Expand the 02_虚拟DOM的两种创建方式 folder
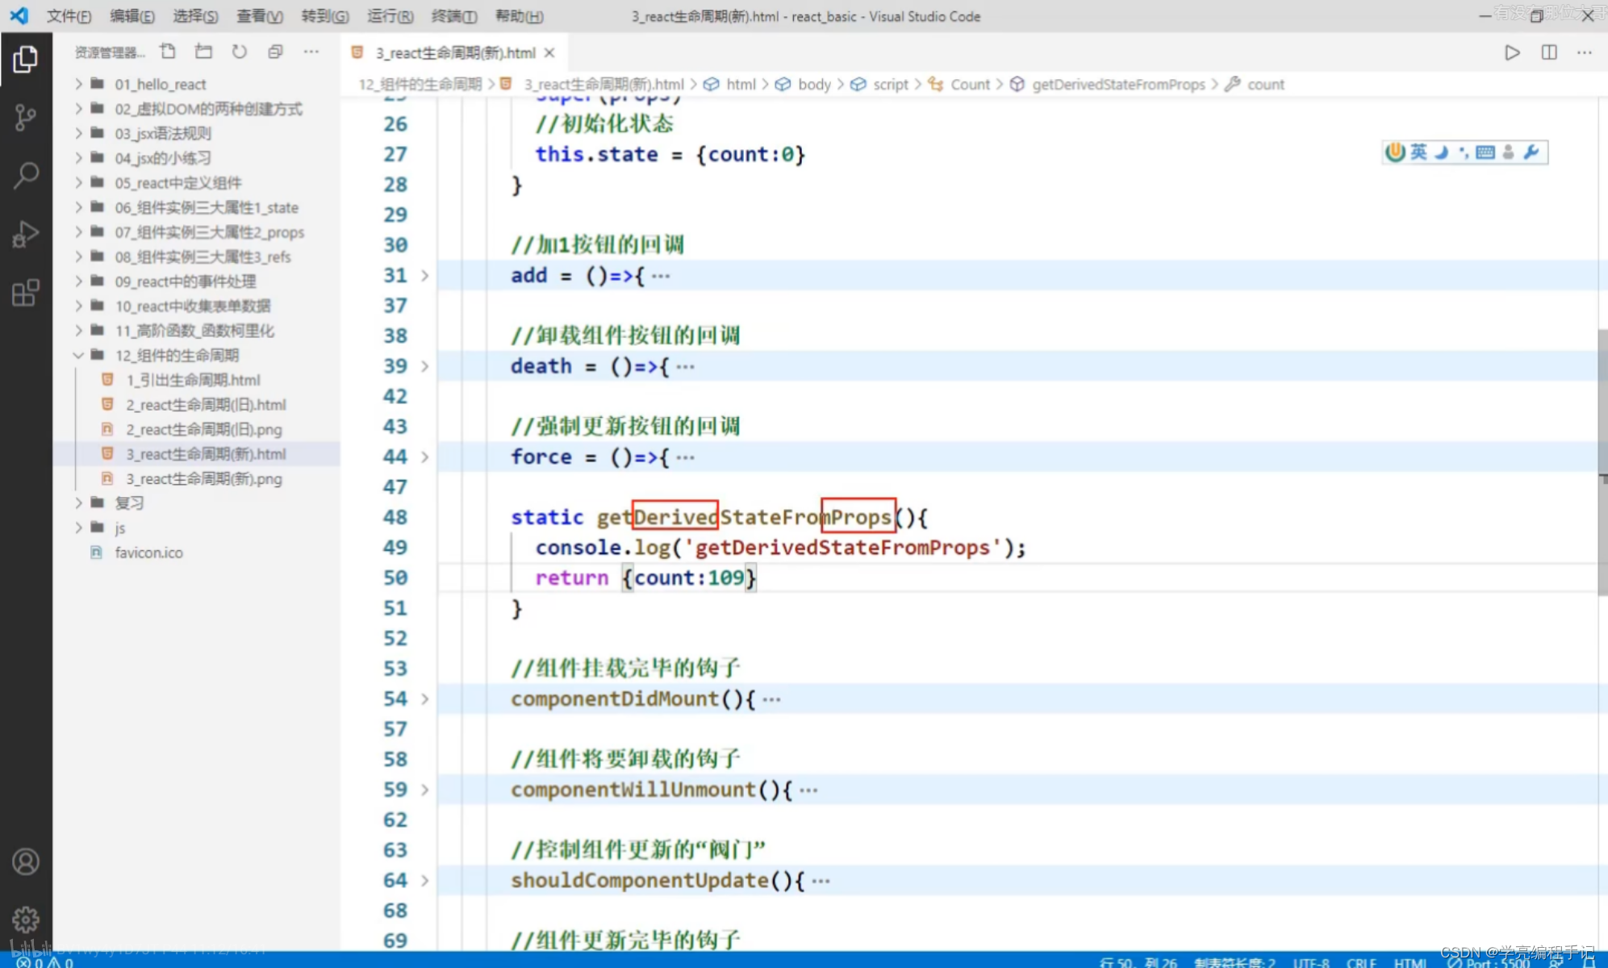Screen dimensions: 1608x968 (x=197, y=109)
